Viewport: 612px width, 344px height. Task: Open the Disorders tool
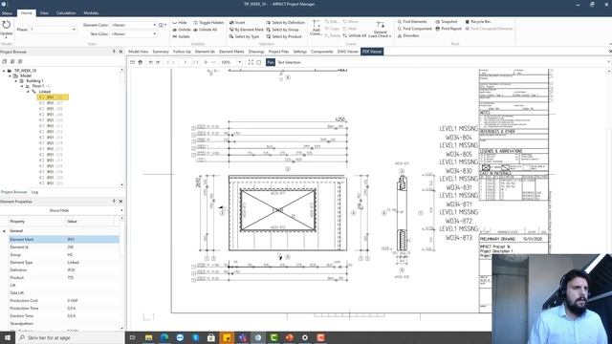click(x=408, y=36)
